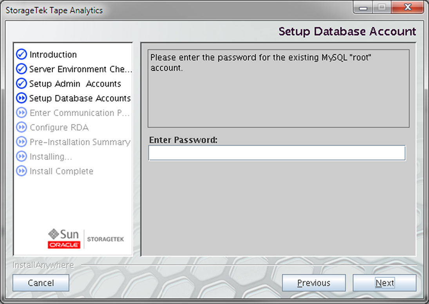
Task: Select the Pre-Installation Summary step text
Action: coord(80,142)
